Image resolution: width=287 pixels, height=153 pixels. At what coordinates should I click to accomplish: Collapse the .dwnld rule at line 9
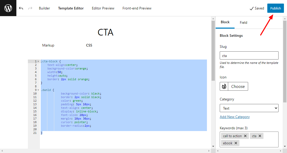click(38, 90)
